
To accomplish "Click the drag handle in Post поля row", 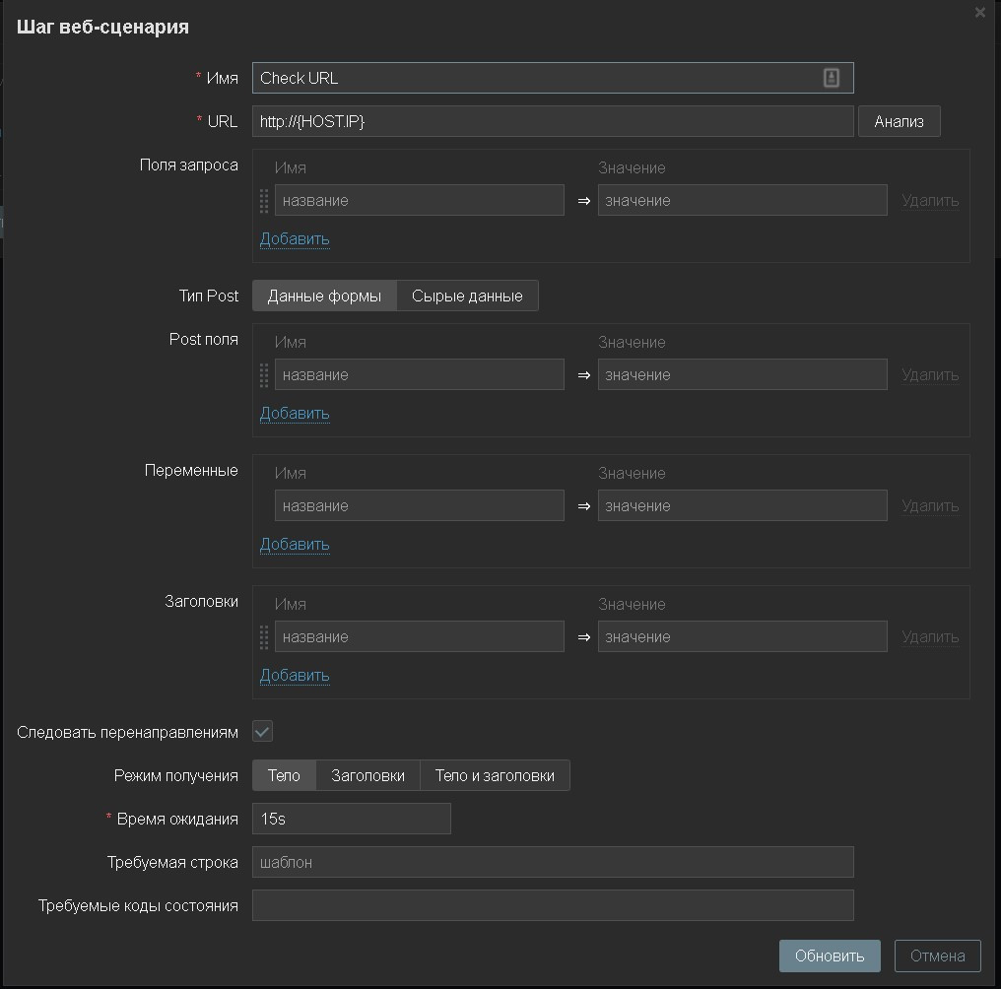I will point(264,374).
